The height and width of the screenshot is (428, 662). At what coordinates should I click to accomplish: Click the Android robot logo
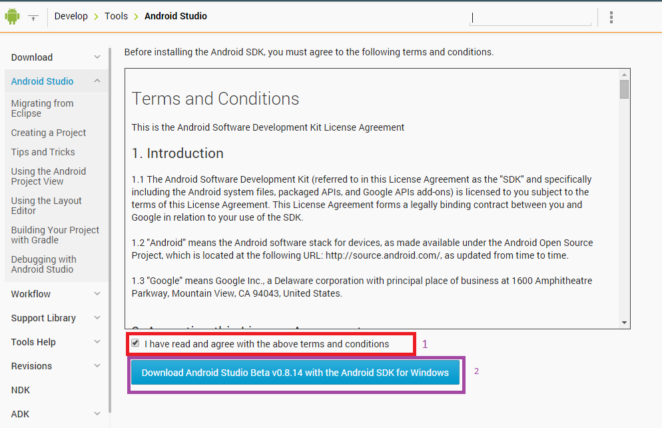[12, 16]
